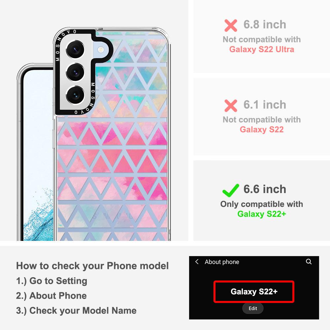Click the About phone header title
330x330 pixels.
click(222, 262)
